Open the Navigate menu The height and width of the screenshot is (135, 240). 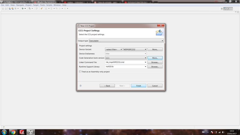(x=20, y=5)
